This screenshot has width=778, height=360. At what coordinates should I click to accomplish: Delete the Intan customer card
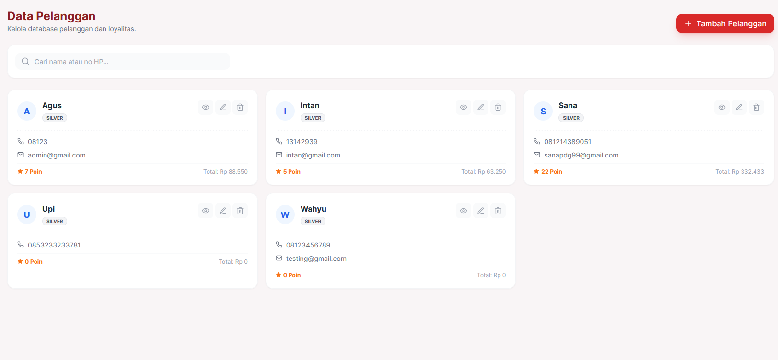[498, 107]
